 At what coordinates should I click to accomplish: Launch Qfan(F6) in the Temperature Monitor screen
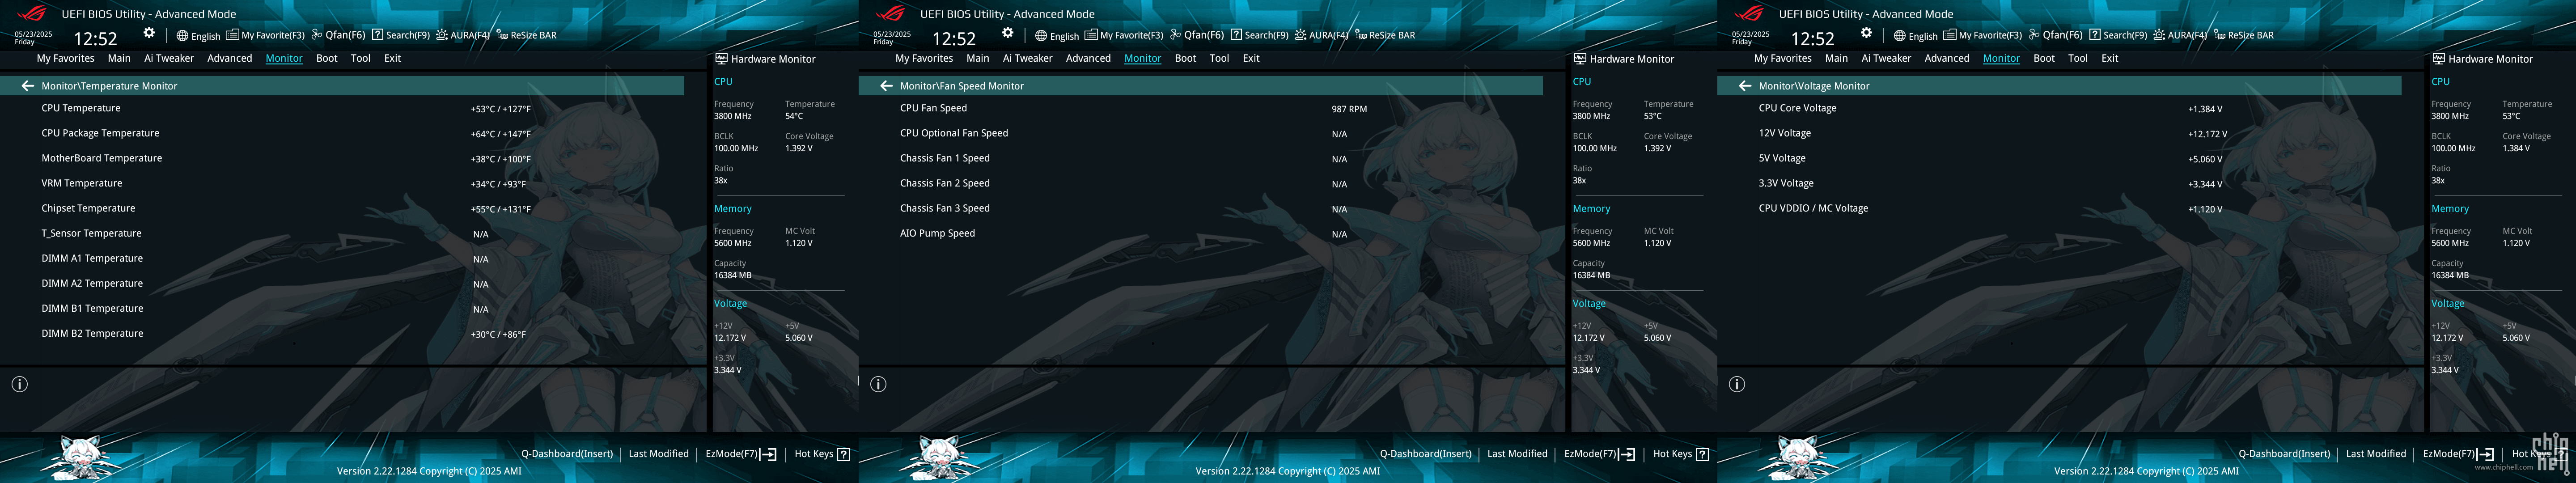338,35
